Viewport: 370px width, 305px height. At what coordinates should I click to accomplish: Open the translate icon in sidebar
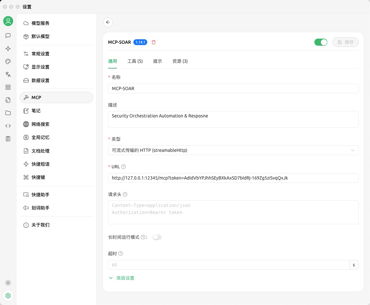(x=8, y=74)
